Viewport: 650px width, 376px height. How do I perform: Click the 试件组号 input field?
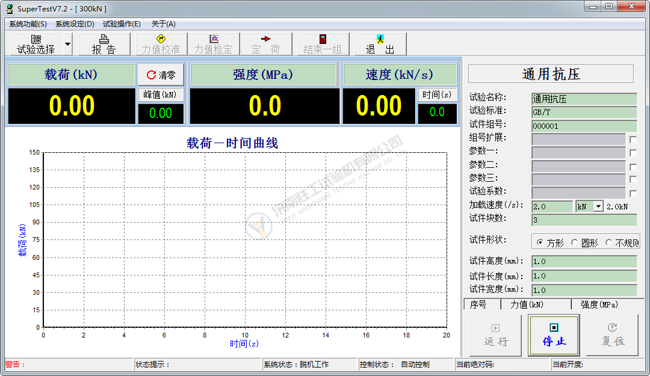[583, 126]
